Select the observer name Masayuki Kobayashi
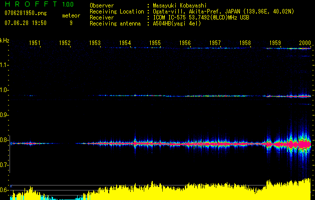 pos(179,5)
